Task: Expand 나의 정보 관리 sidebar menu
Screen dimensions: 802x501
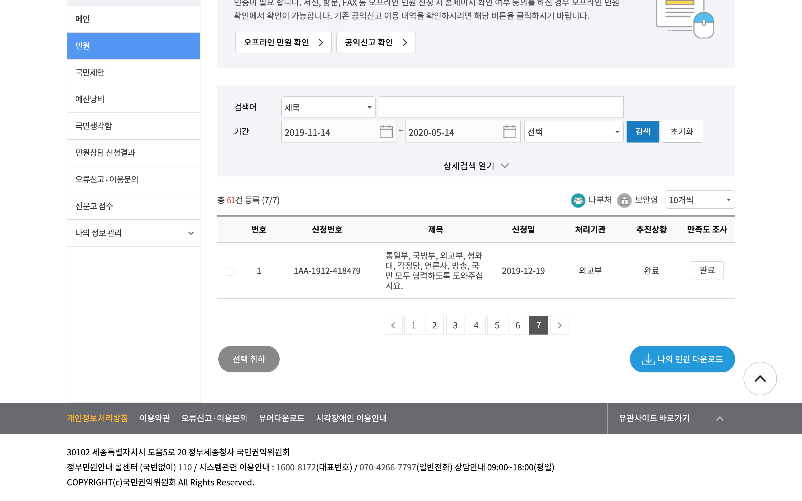Action: (x=134, y=233)
